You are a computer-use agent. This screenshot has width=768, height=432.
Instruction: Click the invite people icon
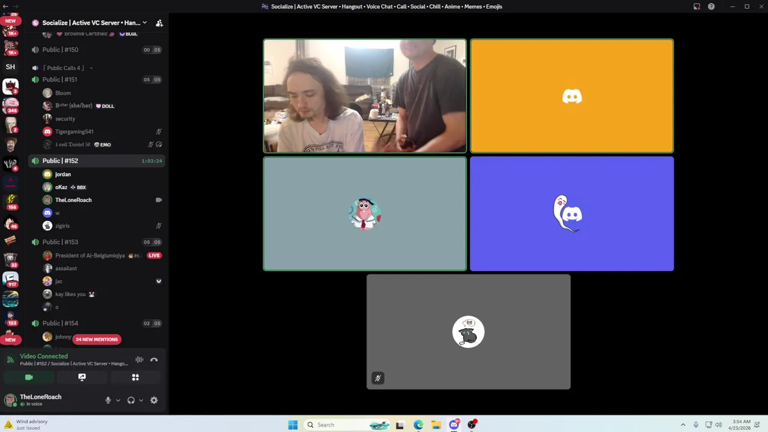159,23
